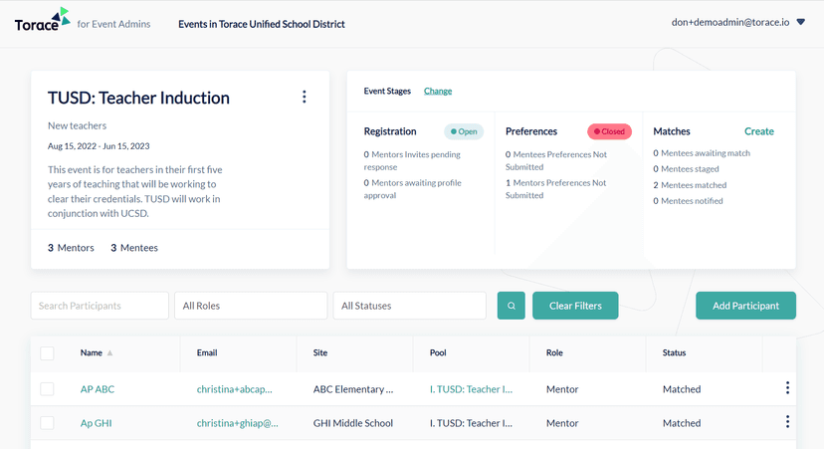824x449 pixels.
Task: Click '2 Mentees matched' text
Action: 690,185
